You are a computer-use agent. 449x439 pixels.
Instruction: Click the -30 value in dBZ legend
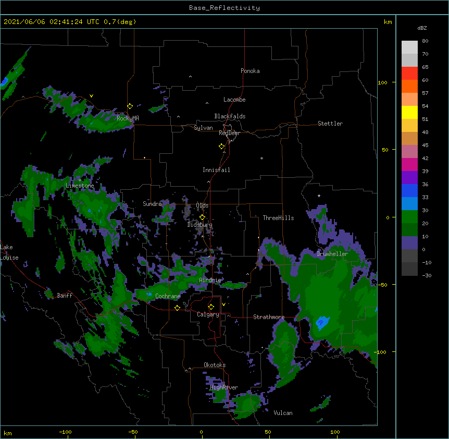click(427, 275)
